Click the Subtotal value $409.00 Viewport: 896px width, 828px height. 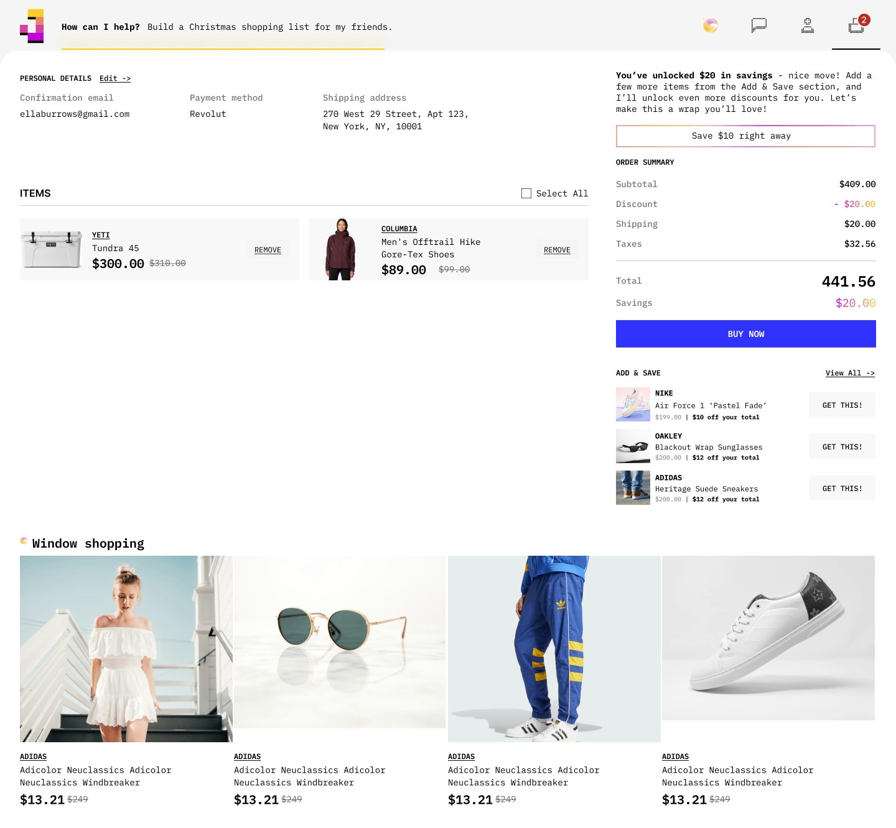click(857, 184)
